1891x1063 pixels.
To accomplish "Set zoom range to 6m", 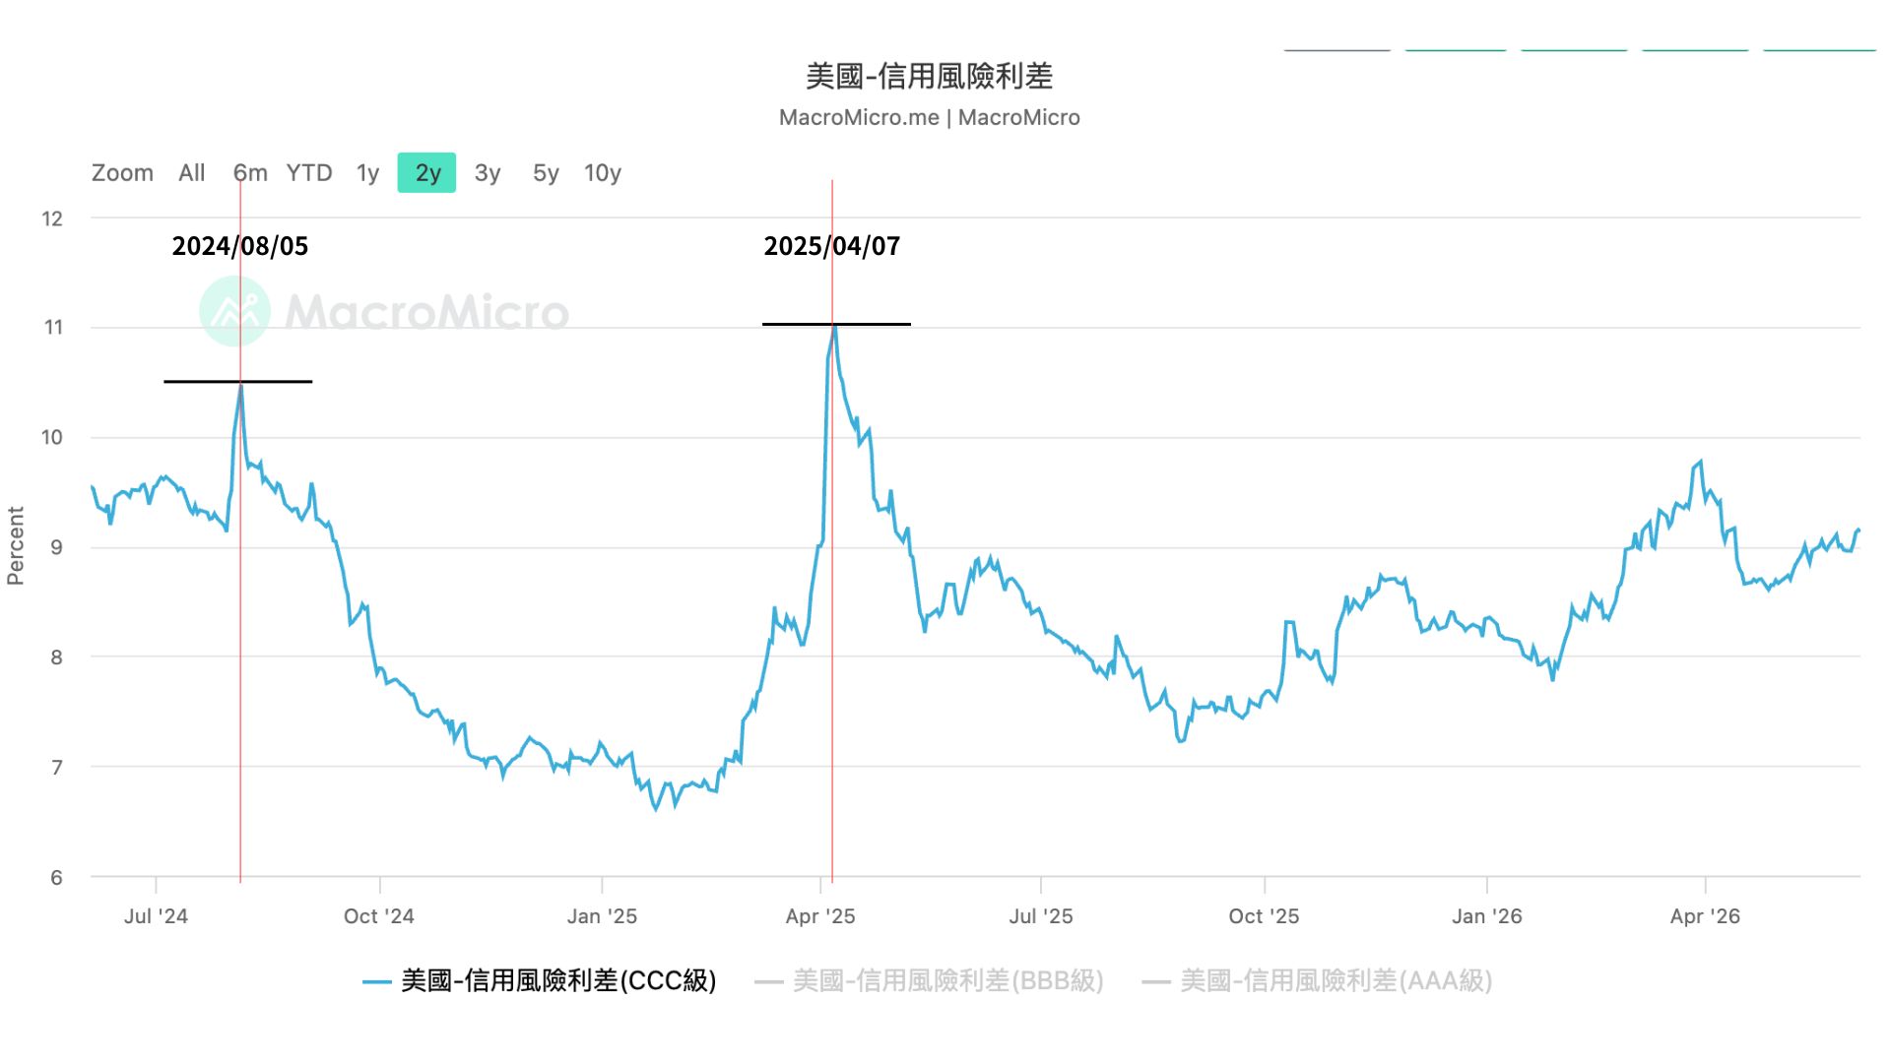I will click(250, 173).
